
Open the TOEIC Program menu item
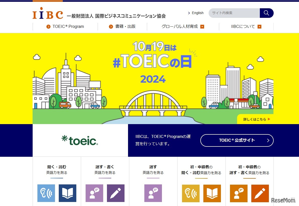point(65,27)
